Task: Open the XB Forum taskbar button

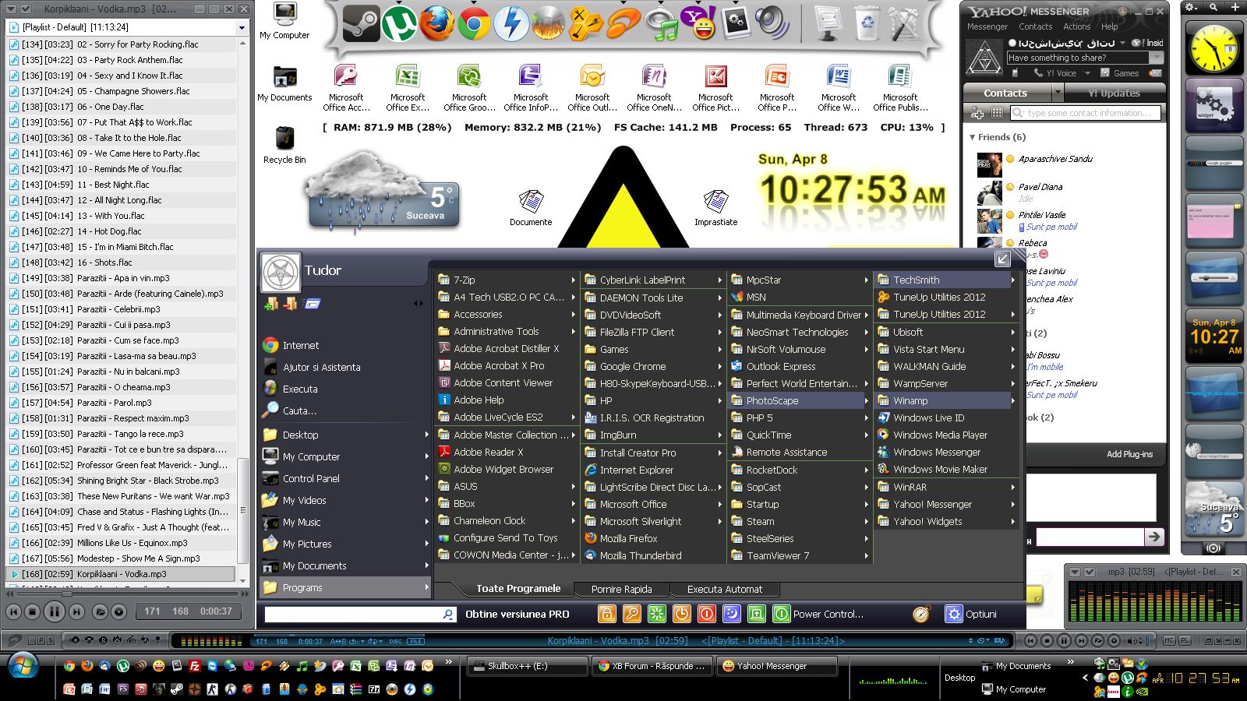Action: 651,666
